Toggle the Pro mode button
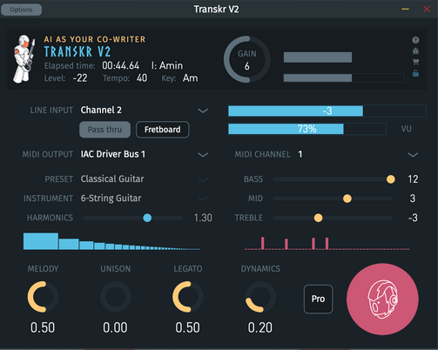The height and width of the screenshot is (350, 438). click(x=318, y=299)
